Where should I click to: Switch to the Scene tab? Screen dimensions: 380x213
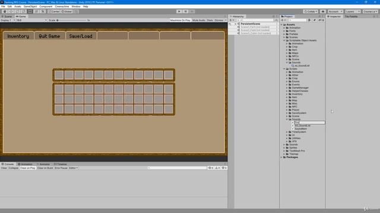pos(7,17)
